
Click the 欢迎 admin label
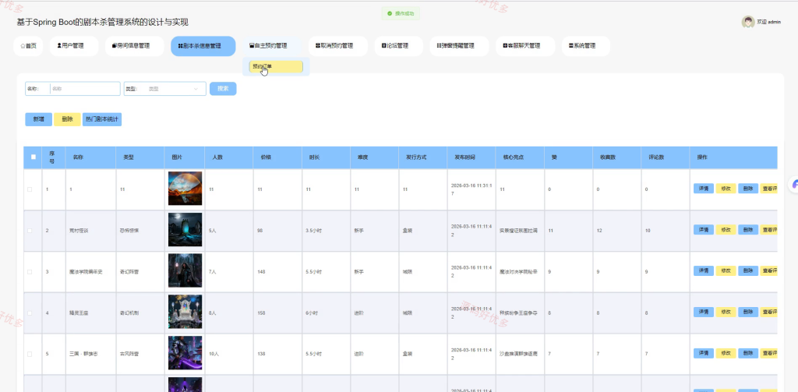(x=769, y=22)
